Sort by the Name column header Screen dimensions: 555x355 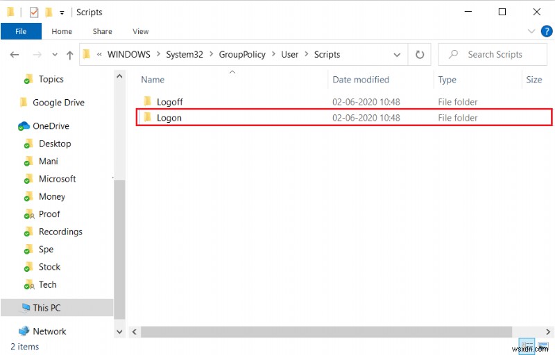click(x=153, y=80)
